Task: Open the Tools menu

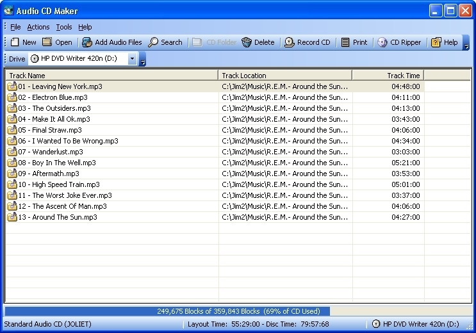Action: click(64, 27)
